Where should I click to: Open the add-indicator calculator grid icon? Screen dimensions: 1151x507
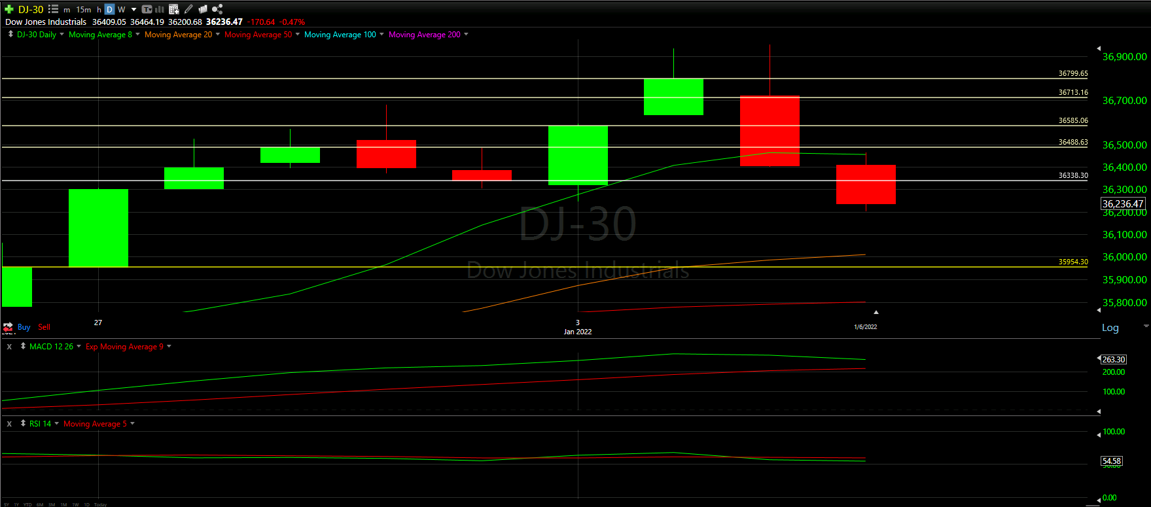(174, 9)
